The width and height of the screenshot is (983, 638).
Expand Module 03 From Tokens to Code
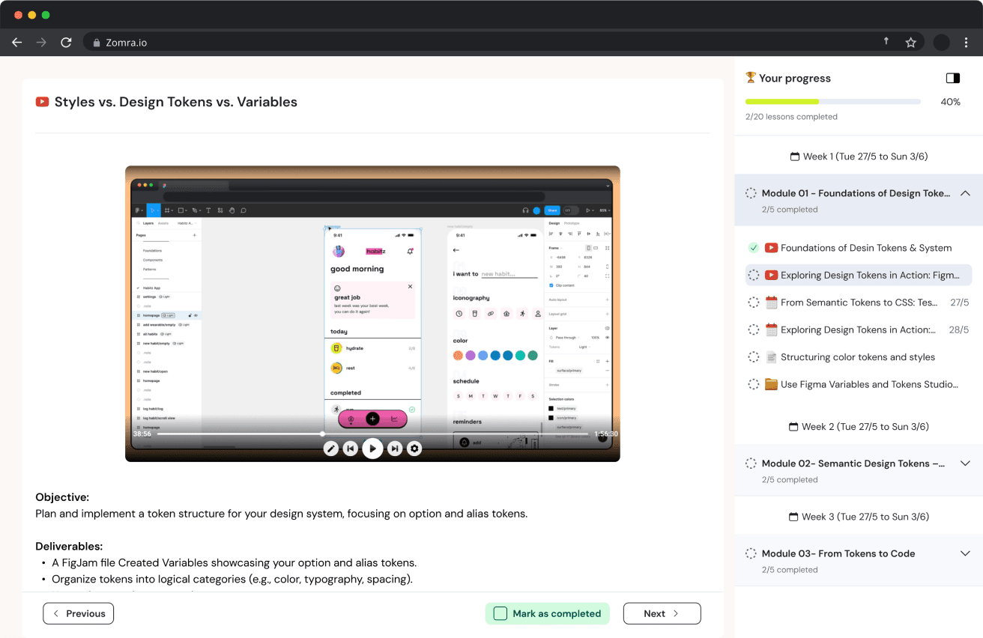(965, 553)
